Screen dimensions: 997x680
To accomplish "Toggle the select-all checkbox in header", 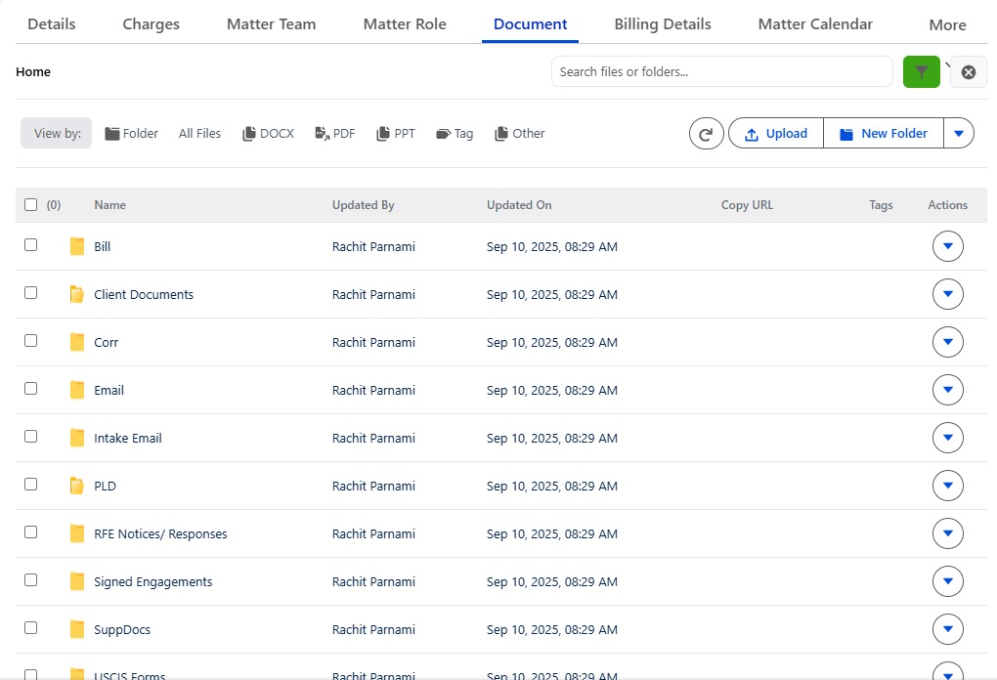I will coord(31,205).
